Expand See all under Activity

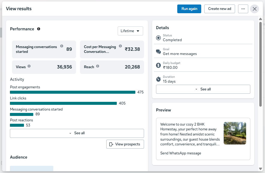77,133
